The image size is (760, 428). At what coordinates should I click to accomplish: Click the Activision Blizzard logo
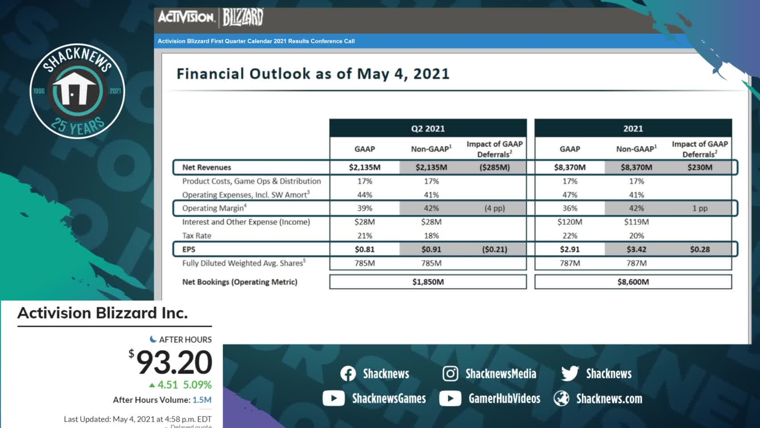coord(211,17)
